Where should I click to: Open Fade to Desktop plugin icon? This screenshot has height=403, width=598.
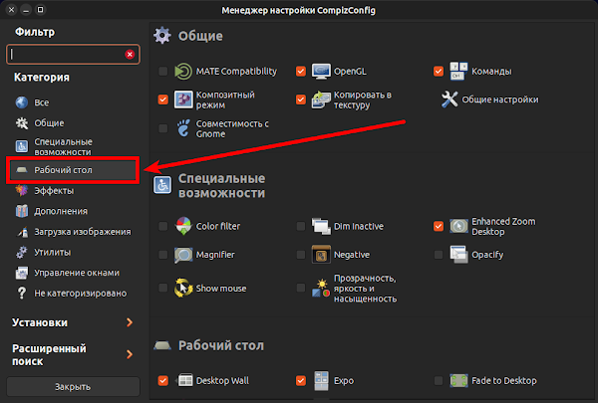click(x=458, y=380)
